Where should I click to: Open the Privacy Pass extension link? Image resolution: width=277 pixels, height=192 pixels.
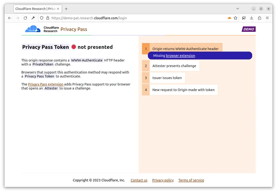[x=46, y=84]
